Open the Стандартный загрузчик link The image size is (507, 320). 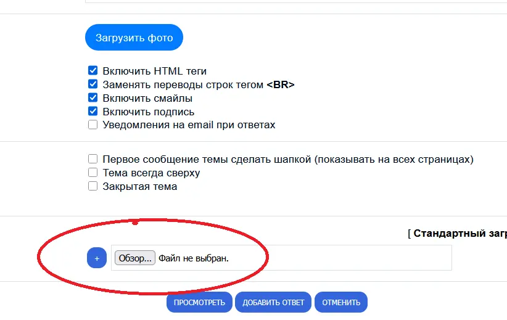(x=460, y=234)
